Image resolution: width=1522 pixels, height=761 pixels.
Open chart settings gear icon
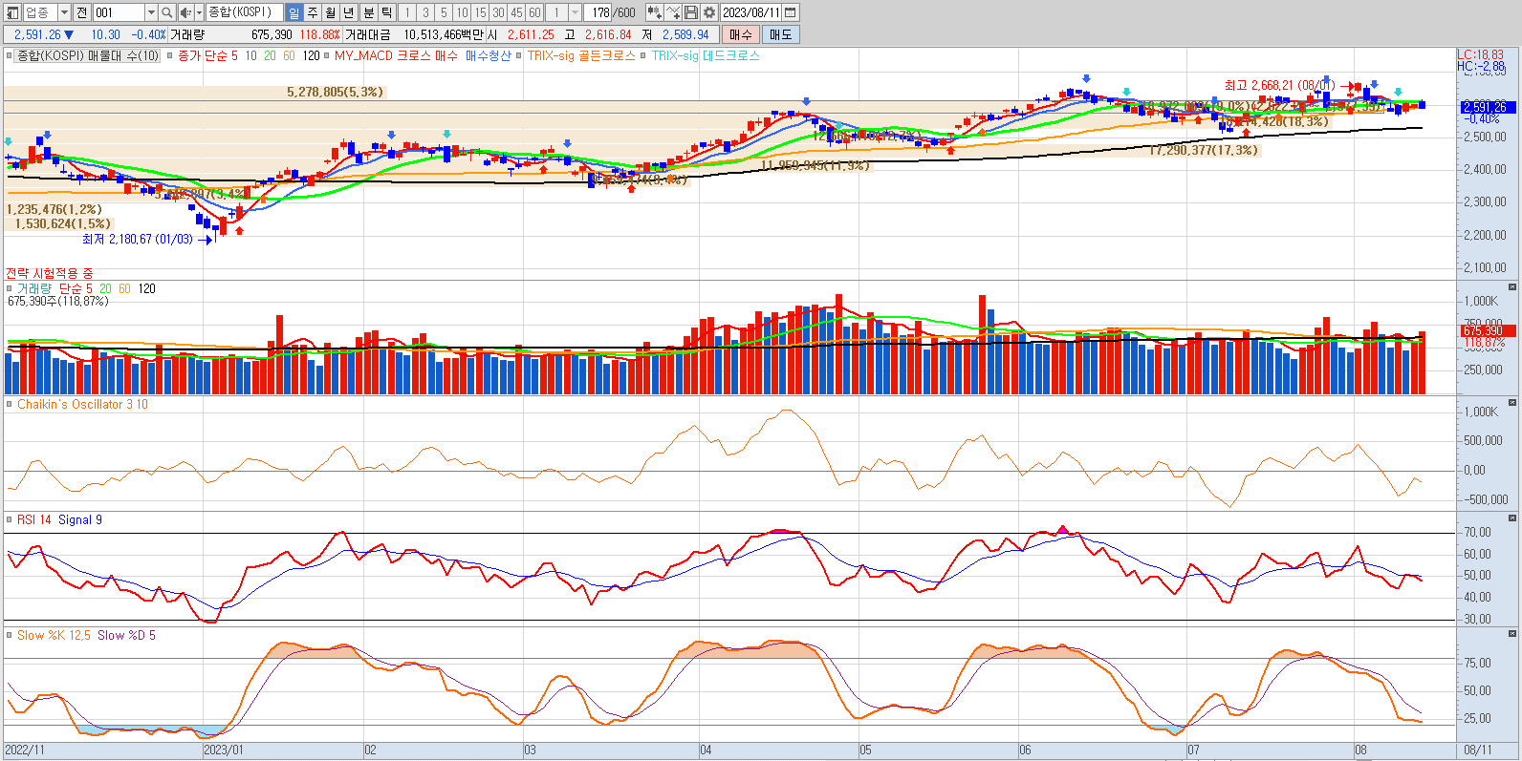click(709, 12)
